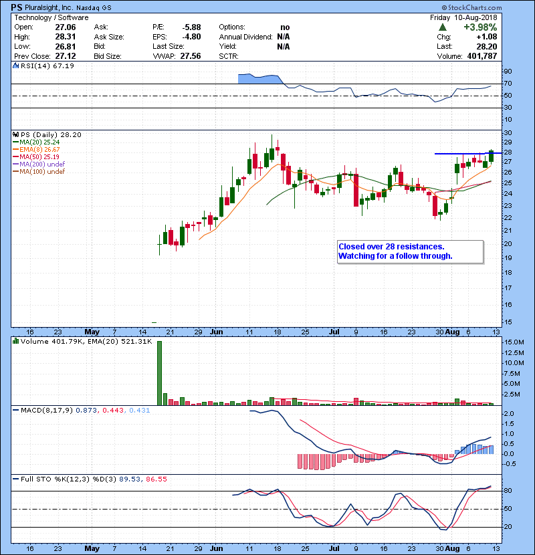Click the RSI(14) 67.19 label
The height and width of the screenshot is (555, 535).
47,66
